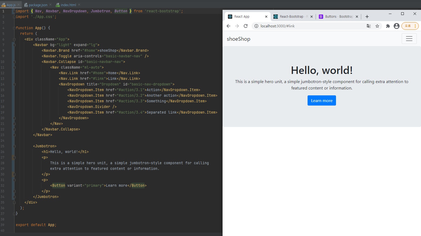The width and height of the screenshot is (421, 236).
Task: Close the React-Bootstrap browser tab
Action: tap(312, 17)
